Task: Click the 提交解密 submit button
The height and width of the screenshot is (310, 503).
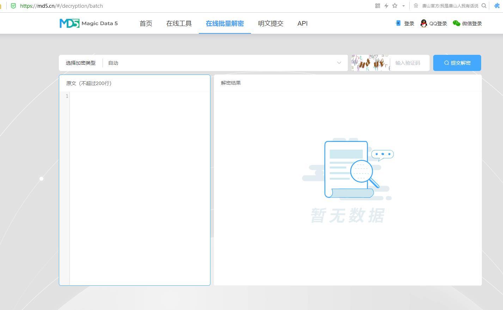Action: point(457,63)
